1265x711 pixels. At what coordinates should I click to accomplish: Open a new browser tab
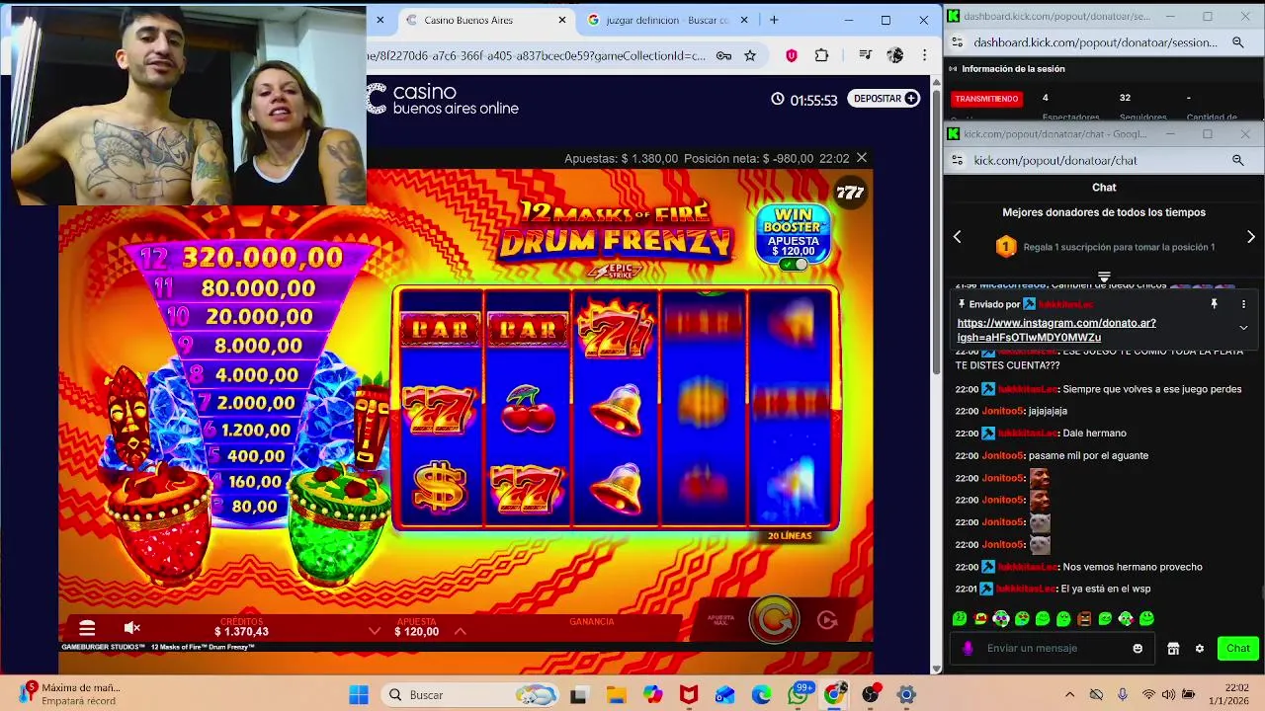[x=774, y=20]
